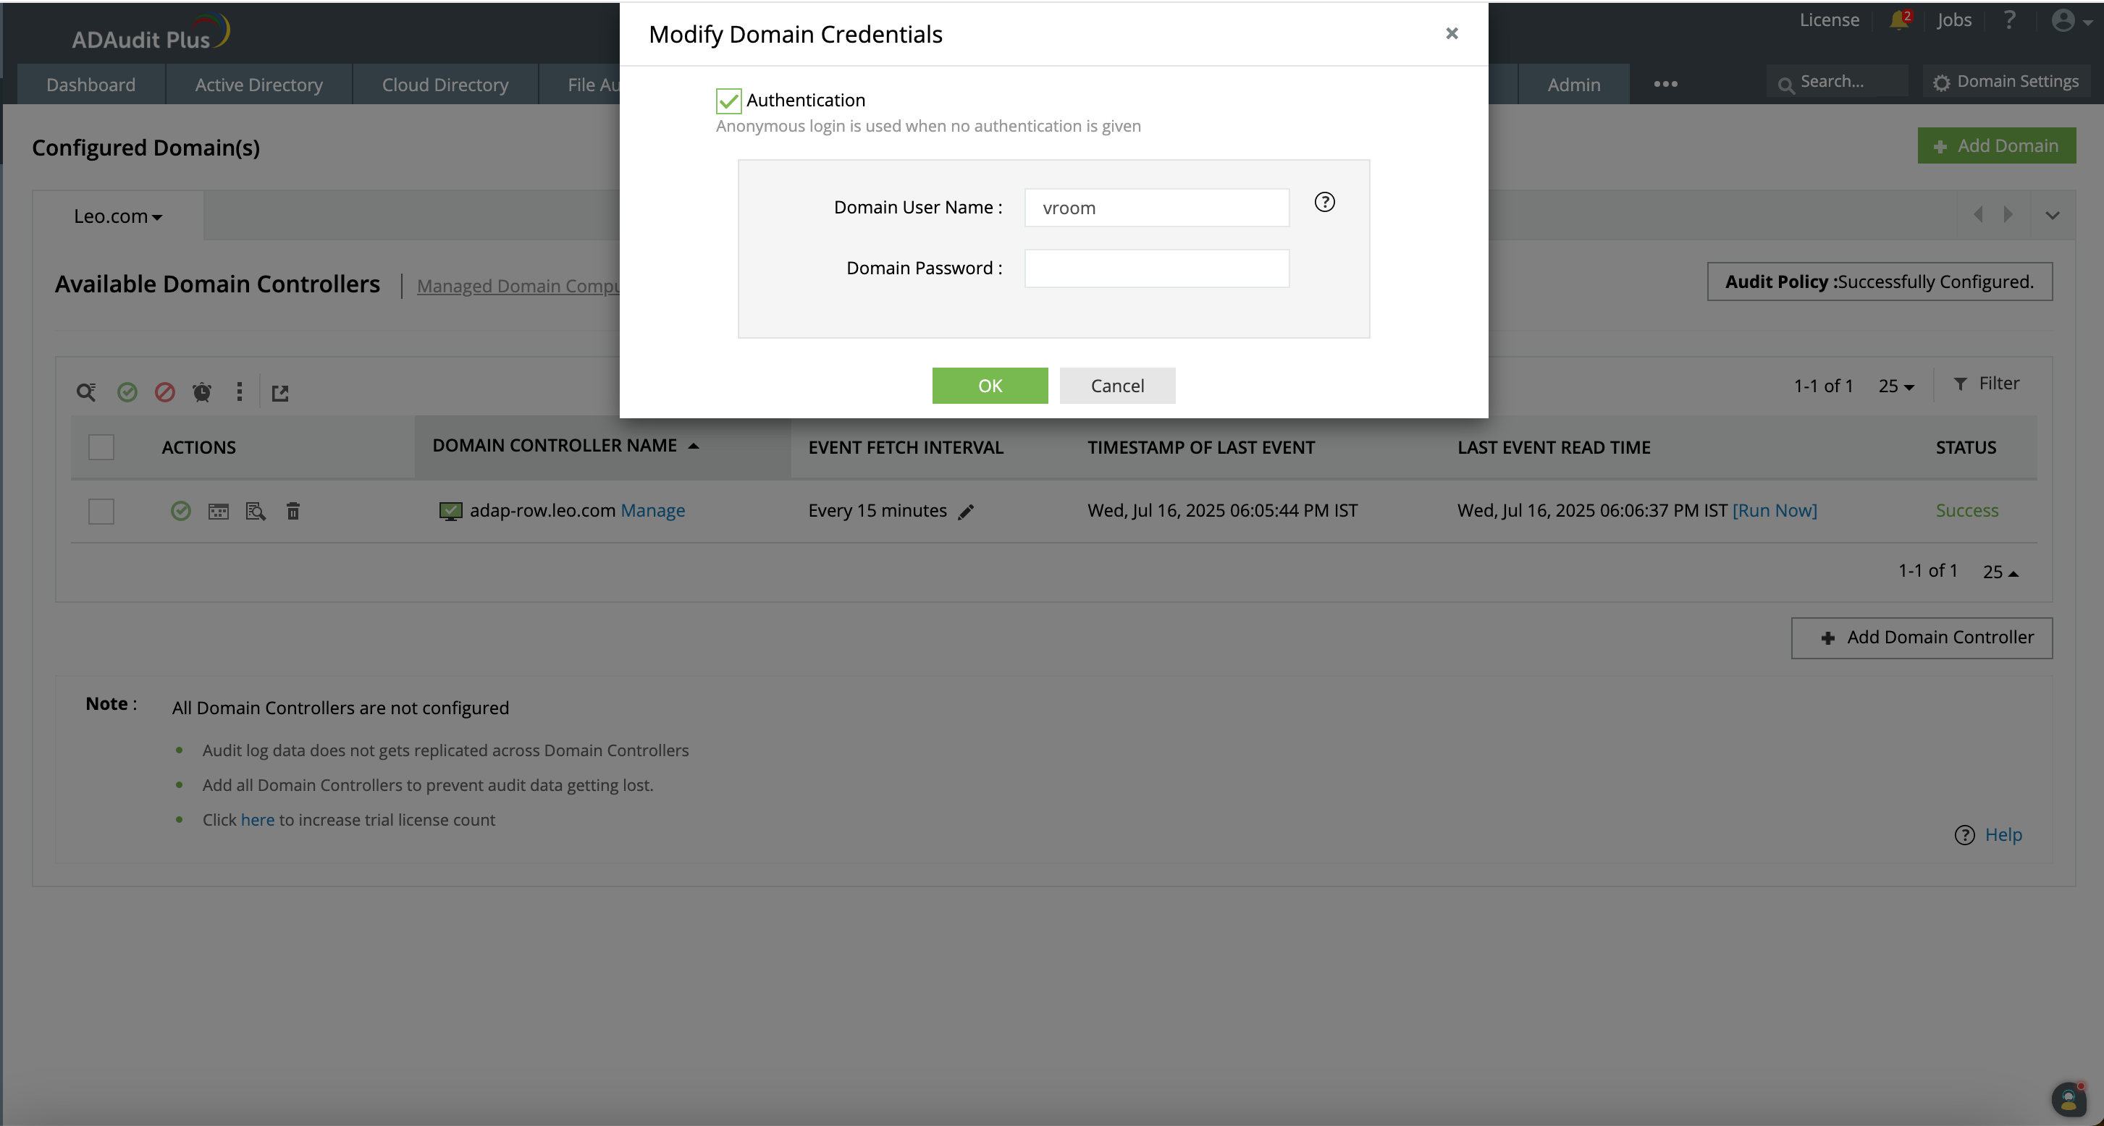Image resolution: width=2104 pixels, height=1126 pixels.
Task: Click the Domain Password input field
Action: pyautogui.click(x=1156, y=268)
